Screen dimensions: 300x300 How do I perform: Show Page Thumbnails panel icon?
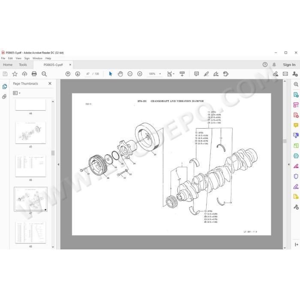5,87
